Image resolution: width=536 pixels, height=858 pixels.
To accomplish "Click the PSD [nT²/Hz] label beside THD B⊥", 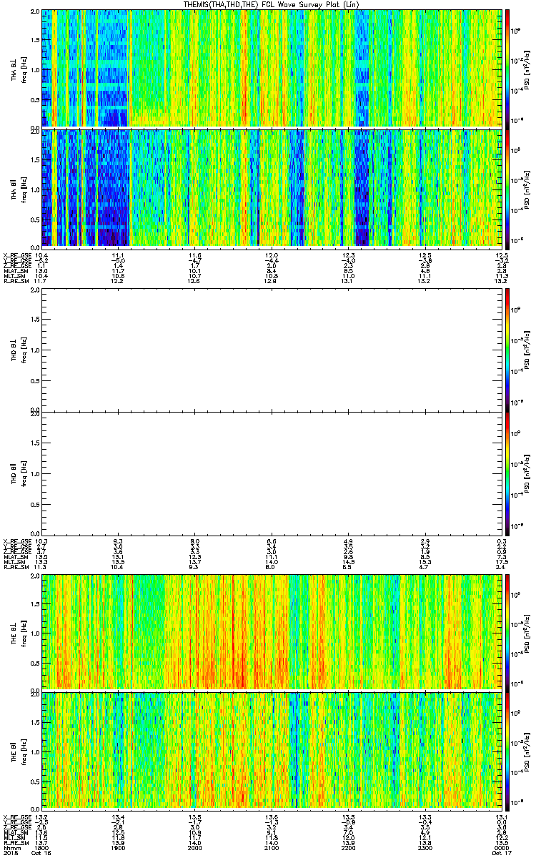I will click(527, 350).
